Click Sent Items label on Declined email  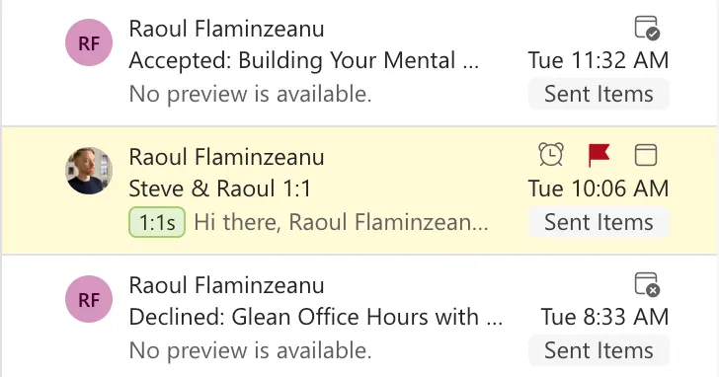point(599,350)
